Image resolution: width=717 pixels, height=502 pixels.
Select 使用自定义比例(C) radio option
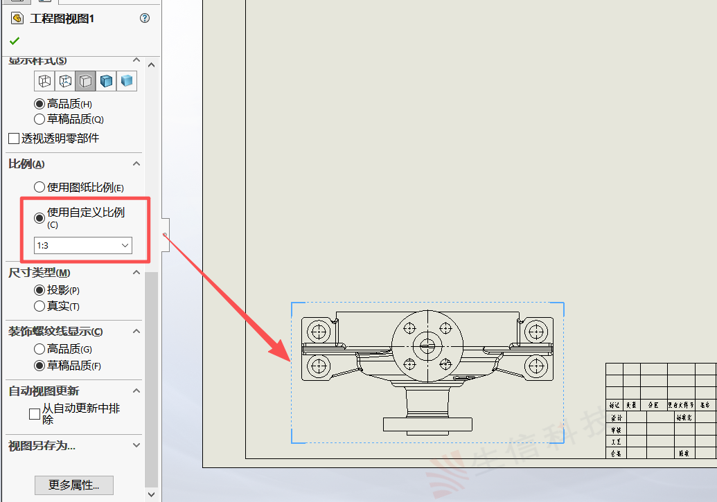point(39,218)
